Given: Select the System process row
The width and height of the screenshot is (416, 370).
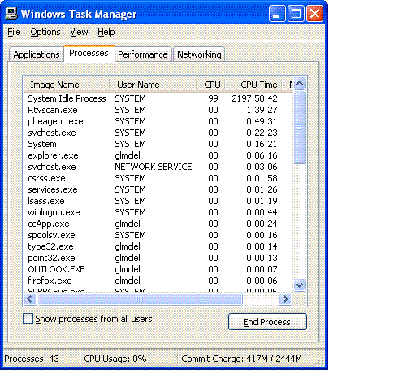Looking at the screenshot, I should click(158, 144).
